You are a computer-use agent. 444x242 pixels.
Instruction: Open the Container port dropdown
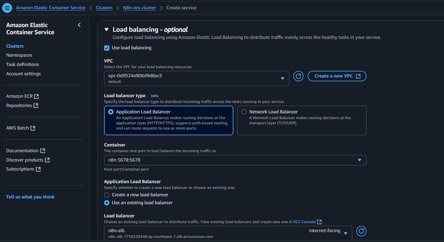pos(235,160)
